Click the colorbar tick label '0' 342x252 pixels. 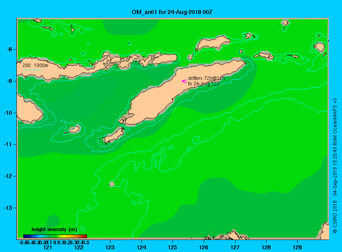pos(55,243)
